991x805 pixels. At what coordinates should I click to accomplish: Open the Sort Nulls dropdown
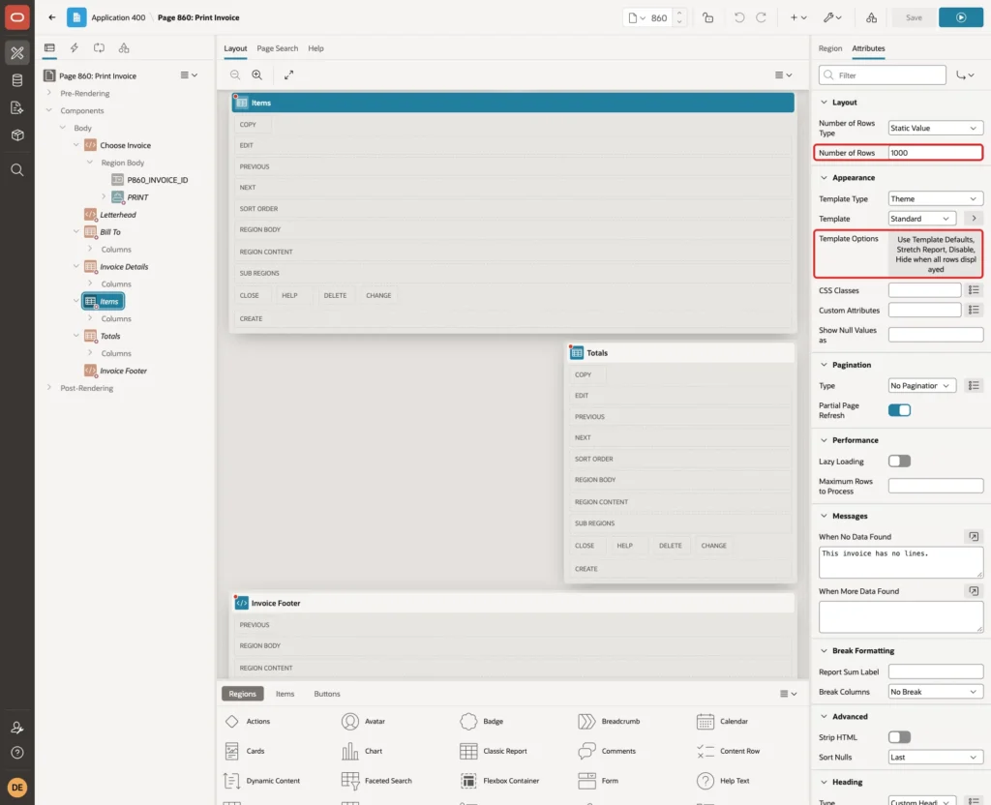pyautogui.click(x=935, y=757)
